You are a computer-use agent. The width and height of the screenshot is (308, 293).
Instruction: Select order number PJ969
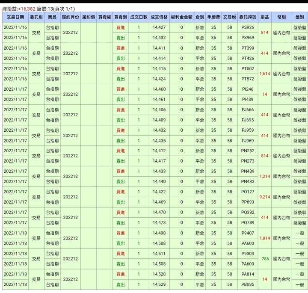[248, 141]
